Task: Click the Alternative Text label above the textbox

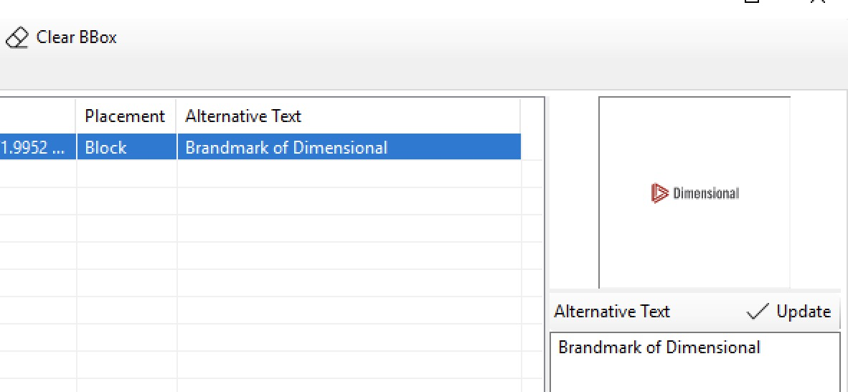Action: 612,312
